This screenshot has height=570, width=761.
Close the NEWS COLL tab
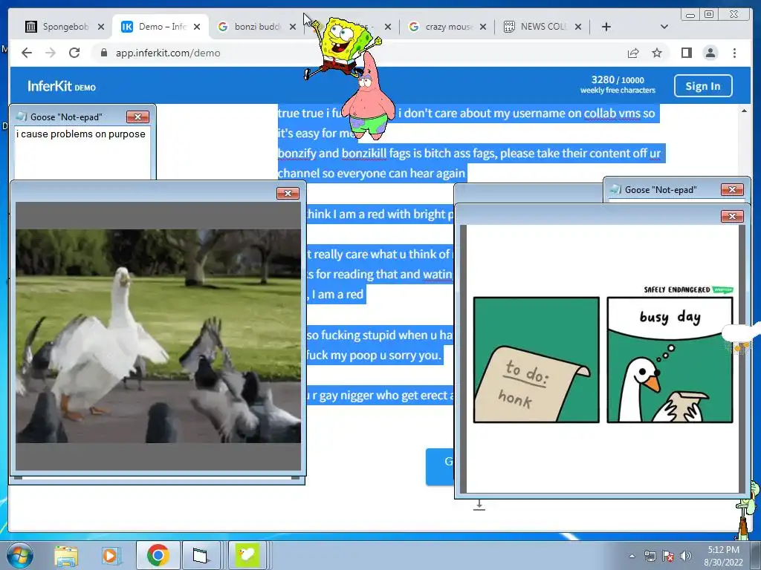[x=578, y=27]
